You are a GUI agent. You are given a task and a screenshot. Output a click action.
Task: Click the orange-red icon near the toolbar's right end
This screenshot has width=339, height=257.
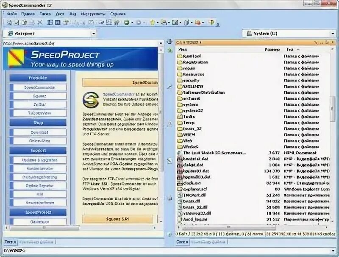[x=198, y=22]
